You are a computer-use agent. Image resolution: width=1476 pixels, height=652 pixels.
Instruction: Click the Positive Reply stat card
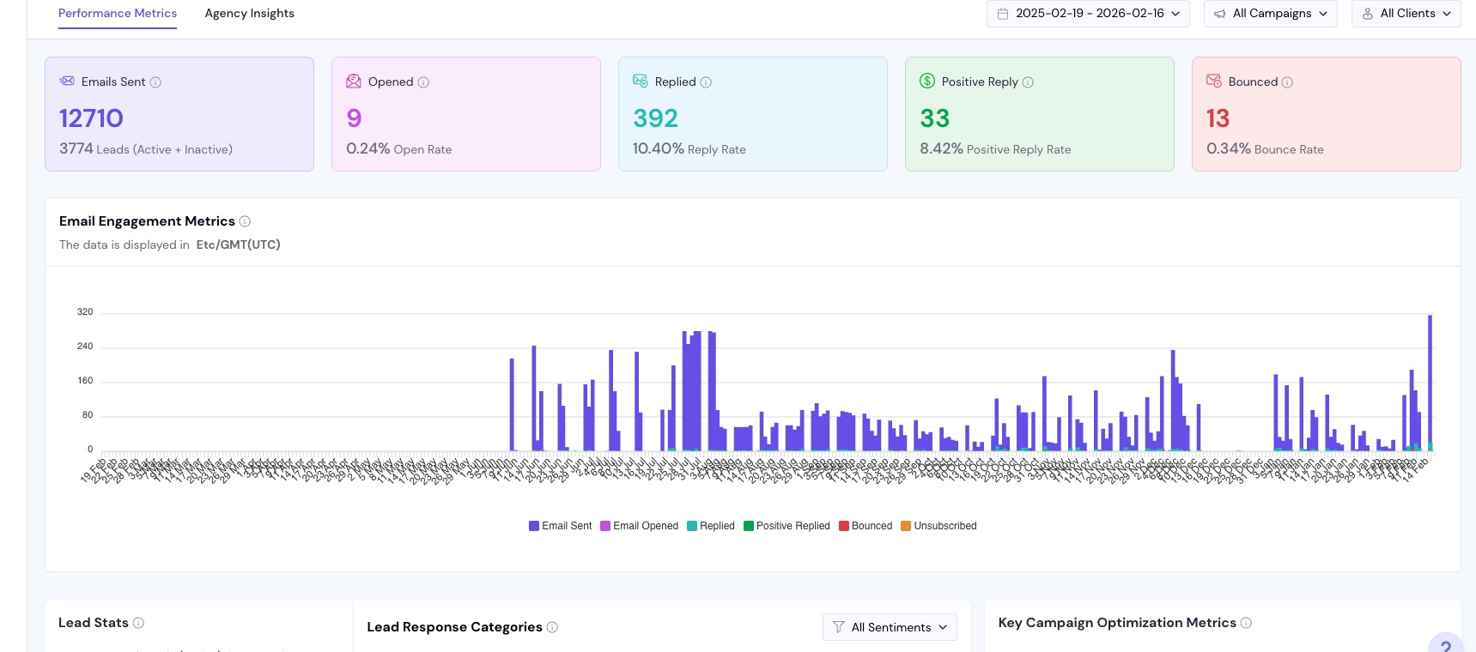coord(1039,114)
